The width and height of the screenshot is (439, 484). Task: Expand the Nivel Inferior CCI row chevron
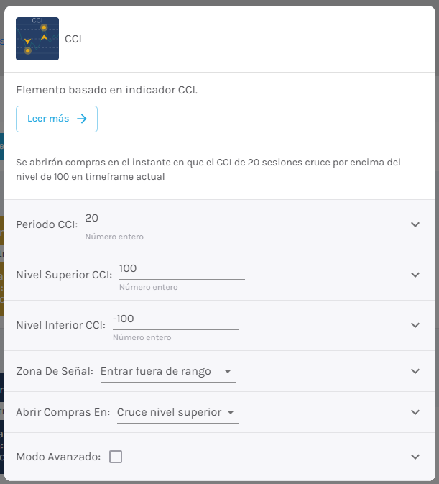point(415,325)
